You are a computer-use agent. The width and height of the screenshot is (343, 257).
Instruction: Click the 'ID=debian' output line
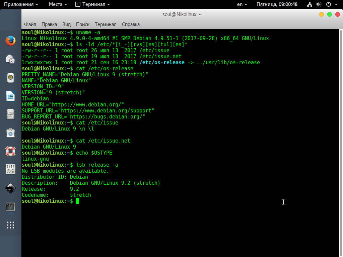[x=35, y=99]
